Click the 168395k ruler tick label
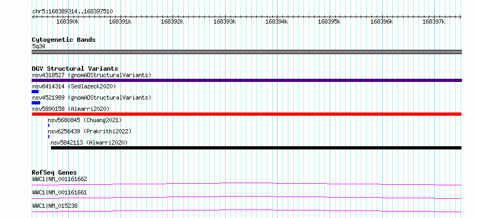Viewport: 477px width, 218px height. 329,21
